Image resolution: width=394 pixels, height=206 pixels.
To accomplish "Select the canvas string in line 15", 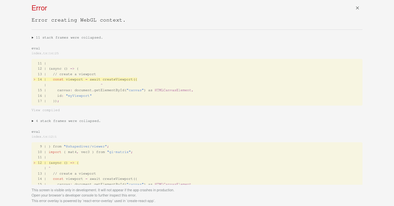I will coord(135,90).
